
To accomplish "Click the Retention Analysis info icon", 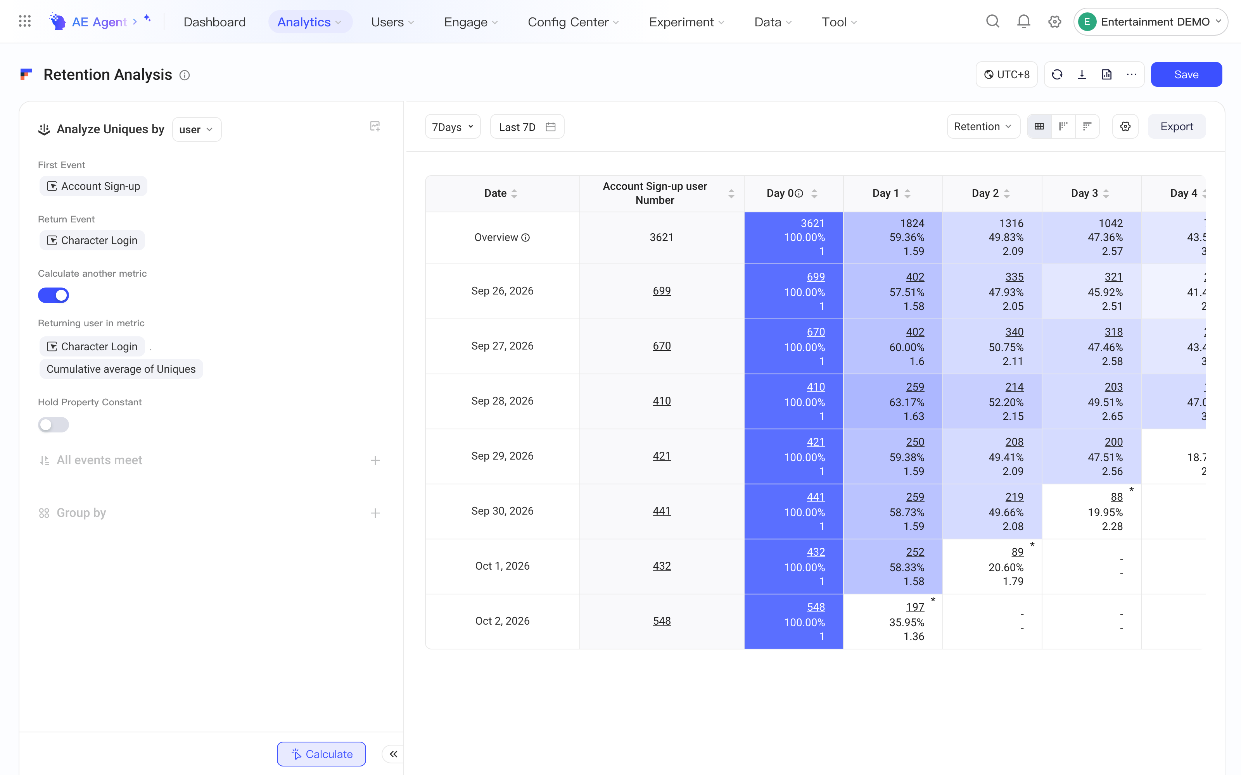I will pos(185,75).
